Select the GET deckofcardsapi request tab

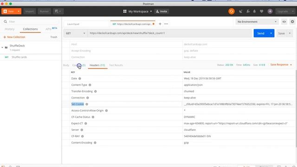pos(133,24)
